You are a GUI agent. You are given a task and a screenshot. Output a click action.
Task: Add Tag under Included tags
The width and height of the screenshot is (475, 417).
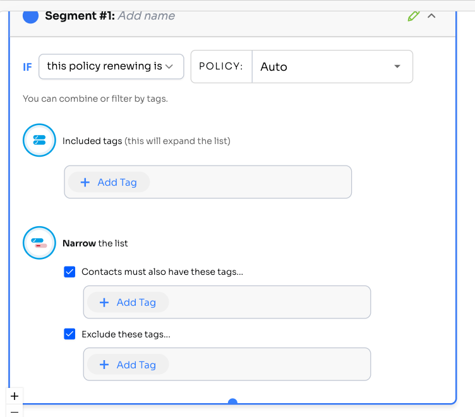pyautogui.click(x=109, y=182)
